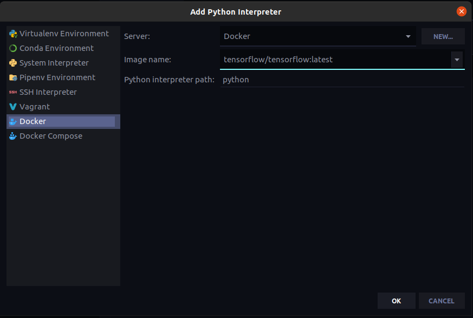The height and width of the screenshot is (318, 473).
Task: Select the Docker Compose label
Action: click(51, 136)
